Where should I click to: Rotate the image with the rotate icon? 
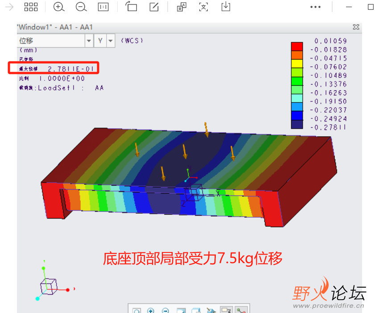[131, 6]
